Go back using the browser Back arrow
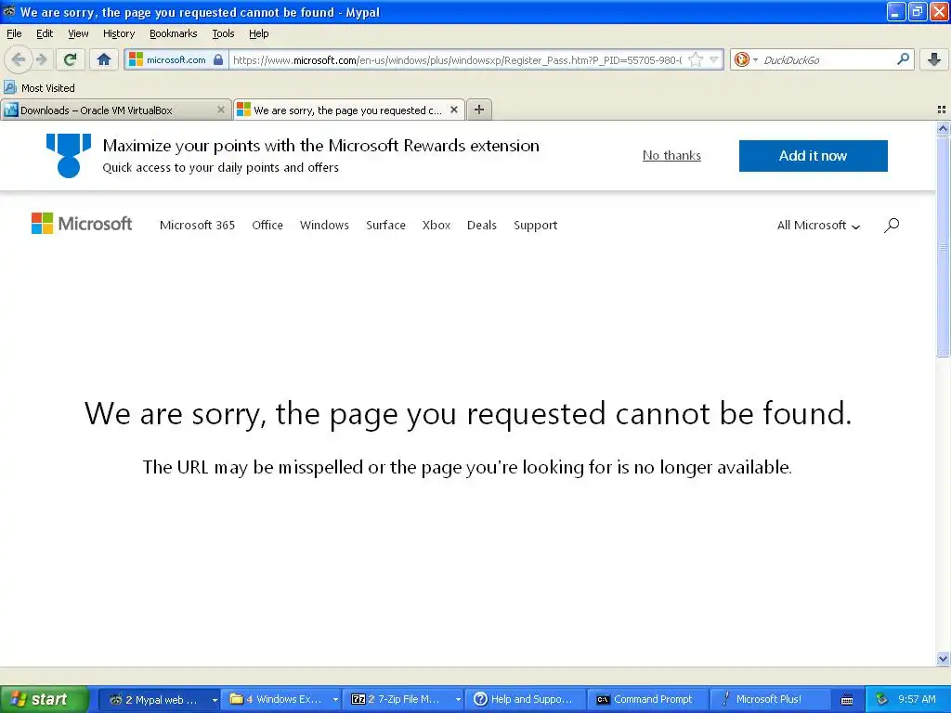The width and height of the screenshot is (951, 713). coord(18,59)
